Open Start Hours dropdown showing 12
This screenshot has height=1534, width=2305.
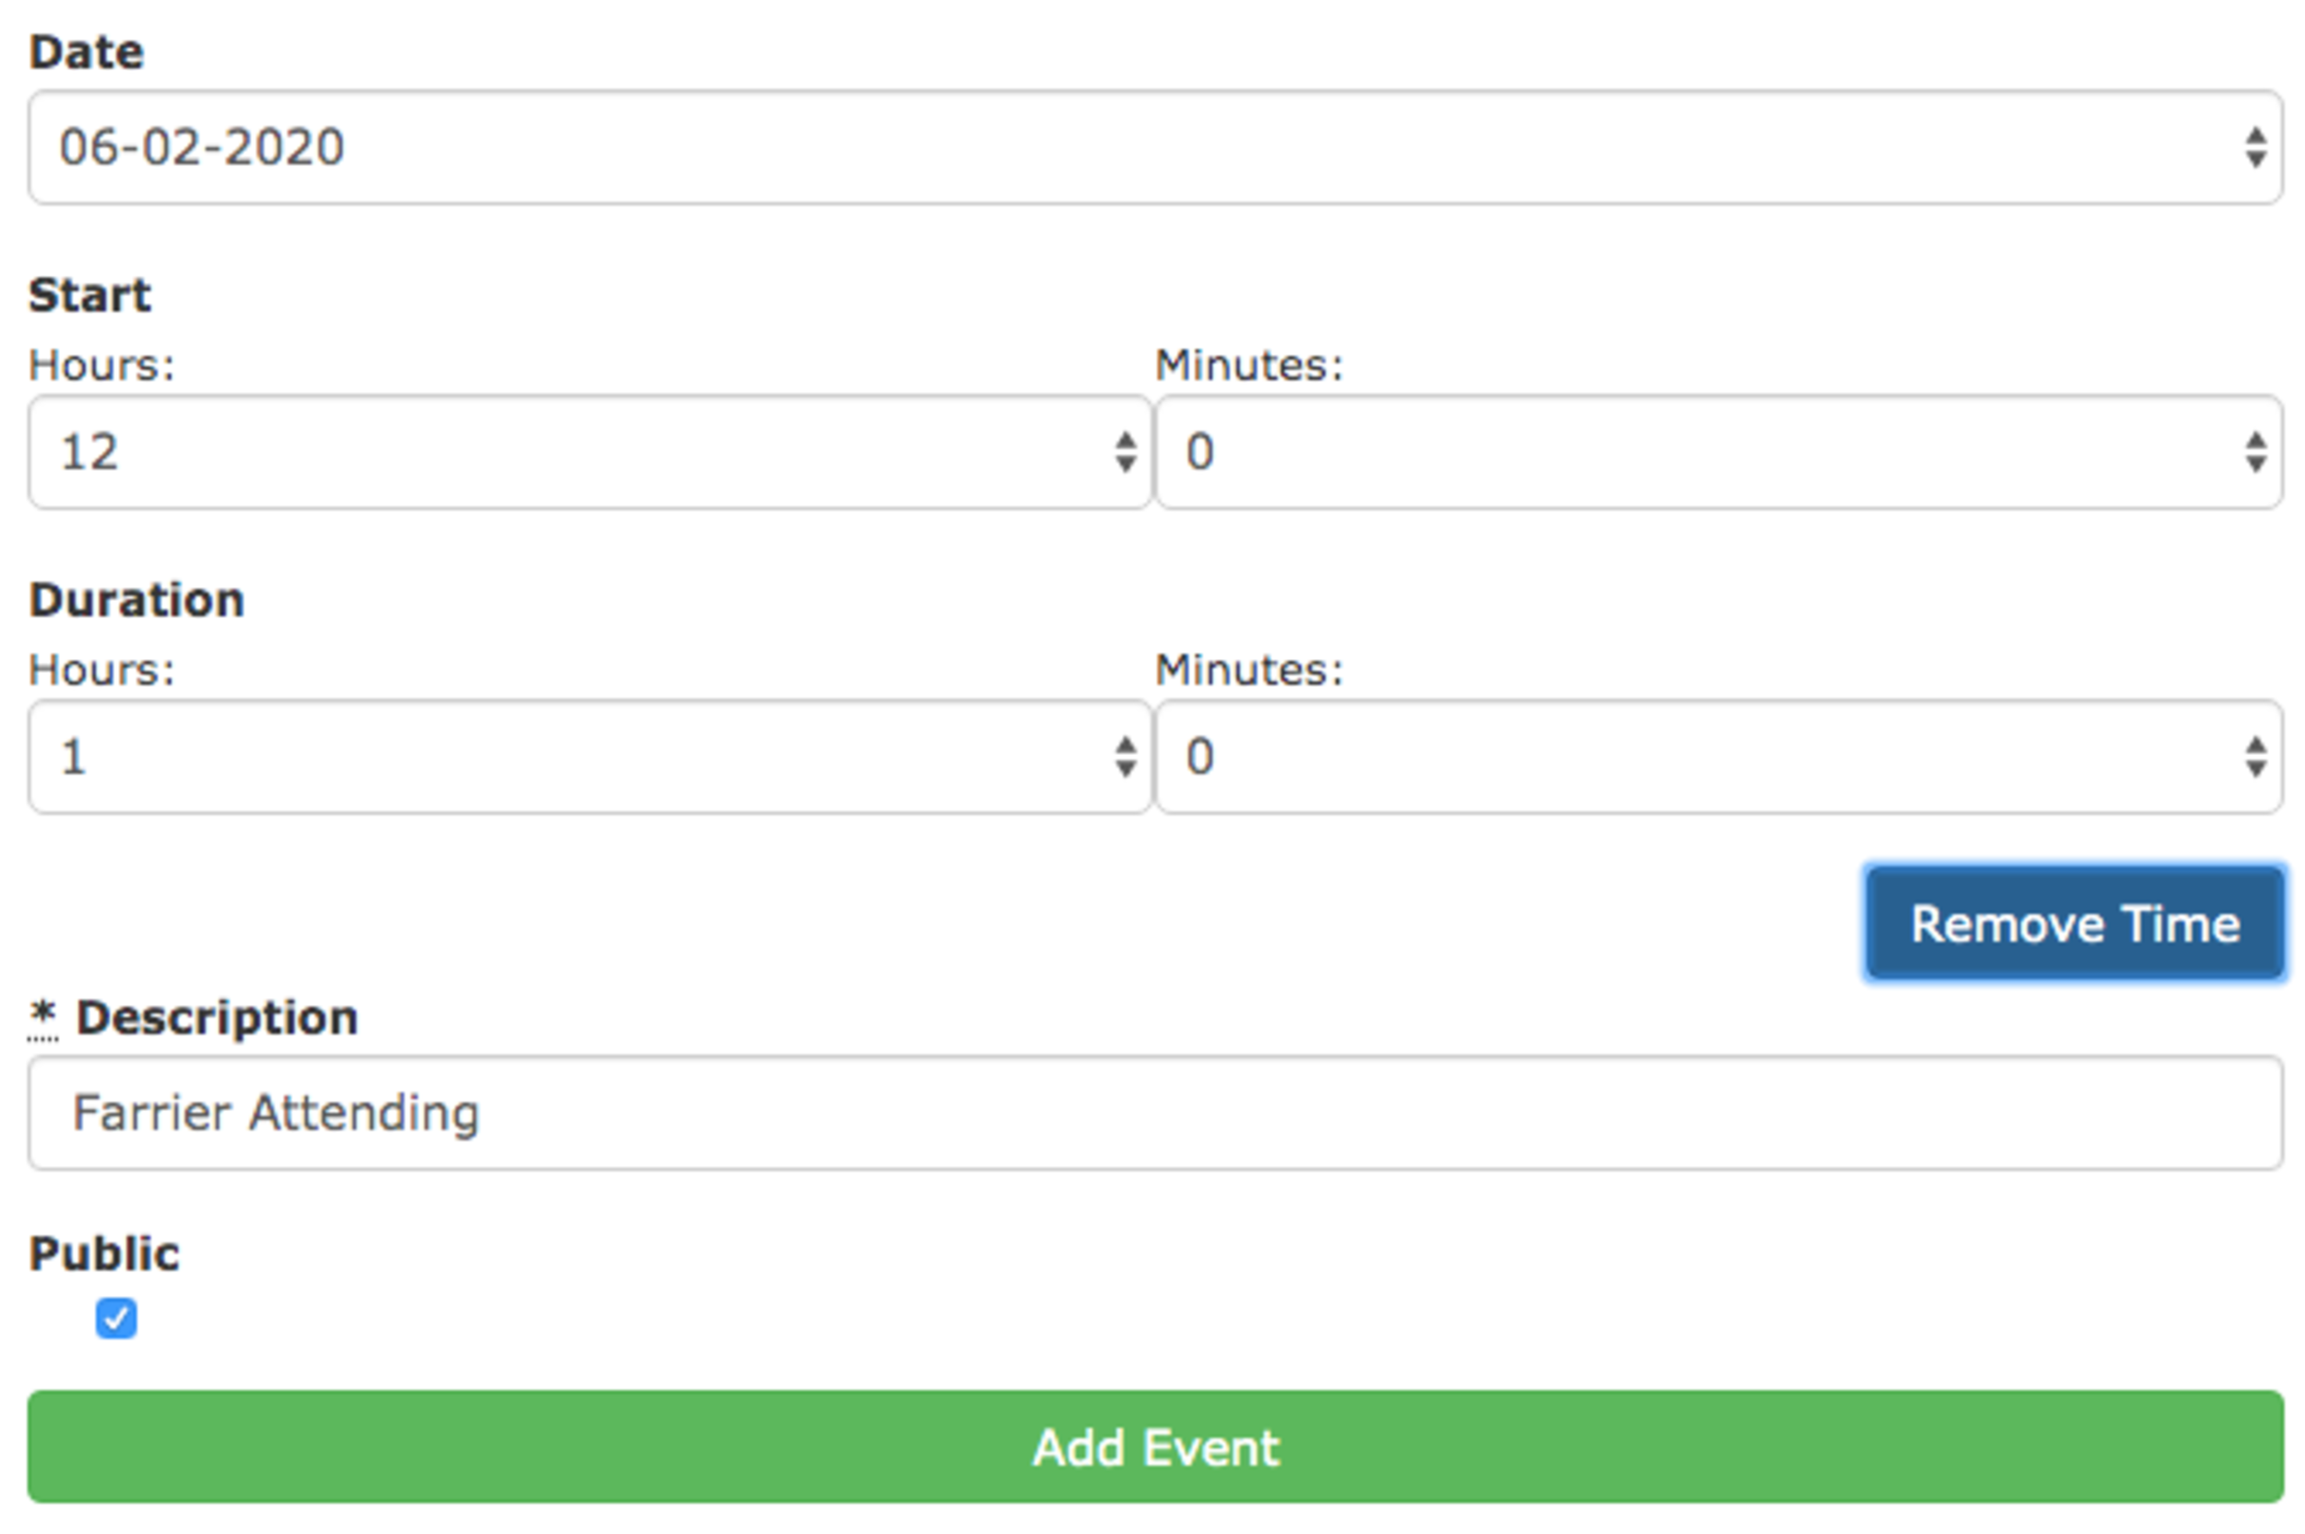pyautogui.click(x=567, y=452)
